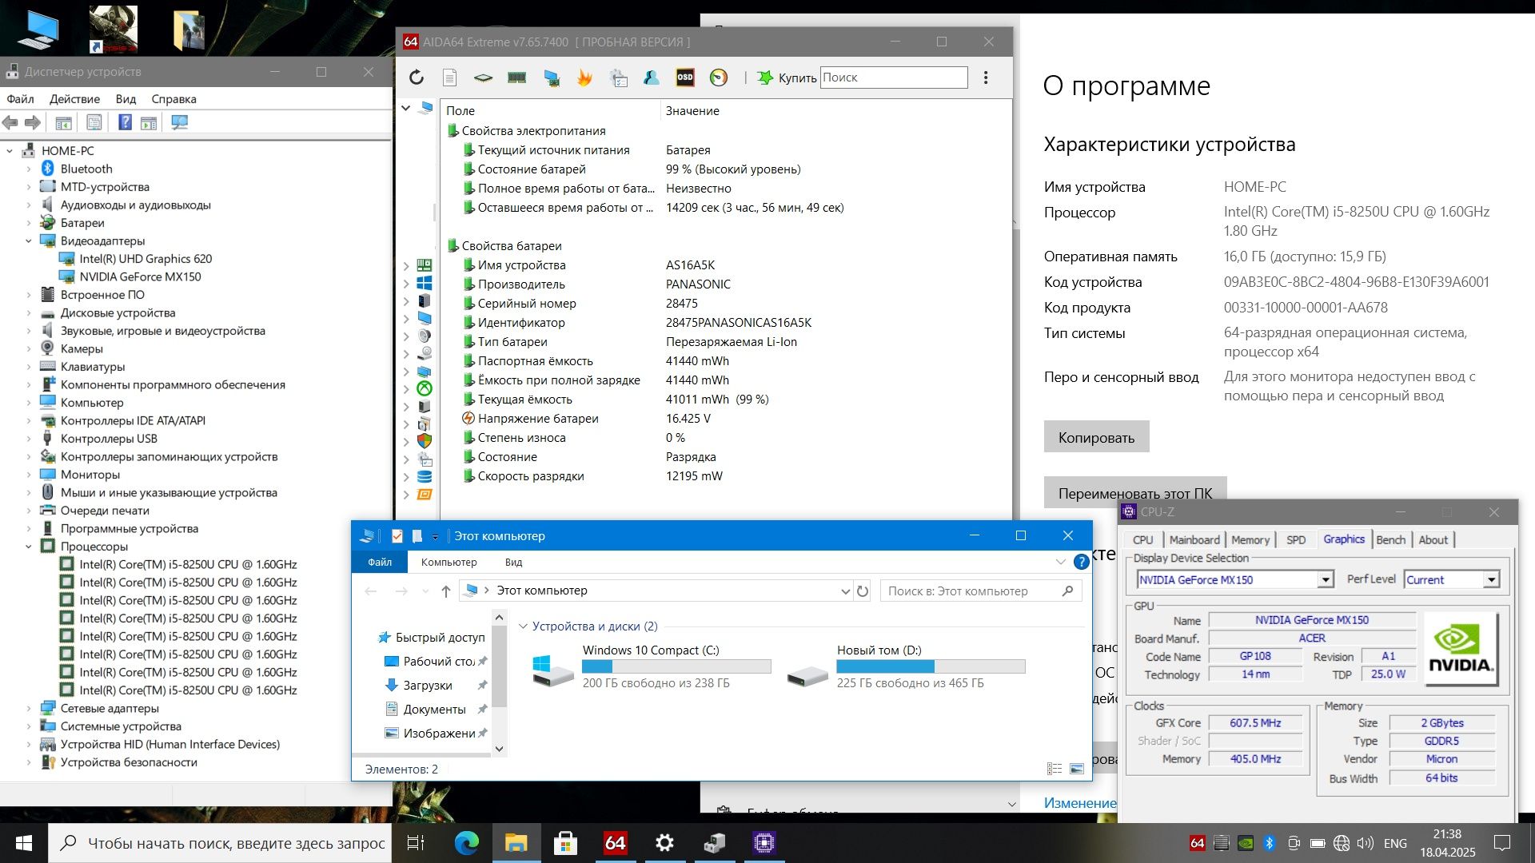Select NVIDIA GeForce MX150 in Device Manager tree

click(140, 276)
